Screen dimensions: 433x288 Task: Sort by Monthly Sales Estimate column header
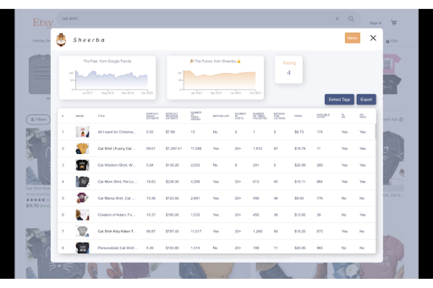152,116
